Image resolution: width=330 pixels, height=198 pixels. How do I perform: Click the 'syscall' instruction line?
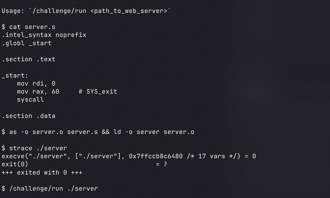tap(30, 99)
